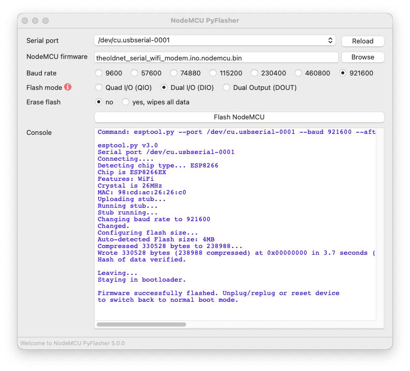Click the 'Crystal is 26MHz' line
The height and width of the screenshot is (371, 410).
coord(130,185)
